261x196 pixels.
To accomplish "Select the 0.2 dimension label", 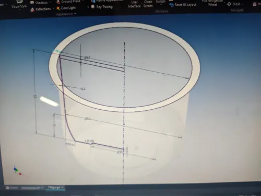I will pyautogui.click(x=83, y=89).
